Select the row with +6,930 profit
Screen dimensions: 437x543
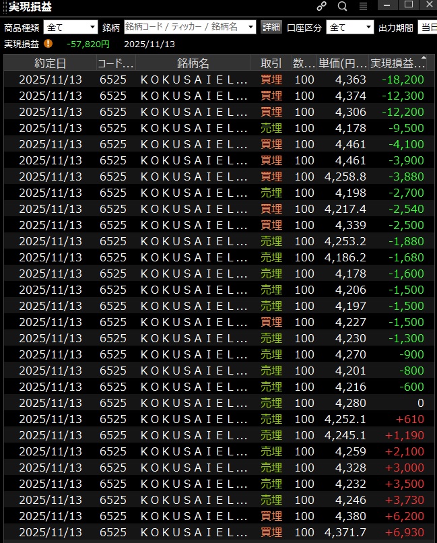tap(215, 532)
